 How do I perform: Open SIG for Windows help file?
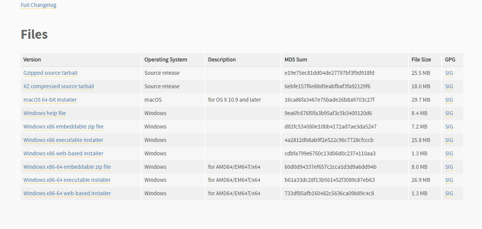(449, 113)
